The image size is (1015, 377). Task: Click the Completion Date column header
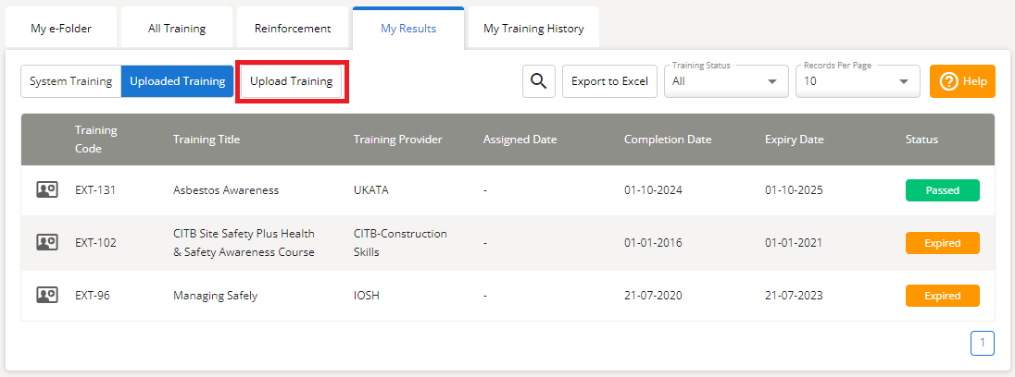[668, 140]
